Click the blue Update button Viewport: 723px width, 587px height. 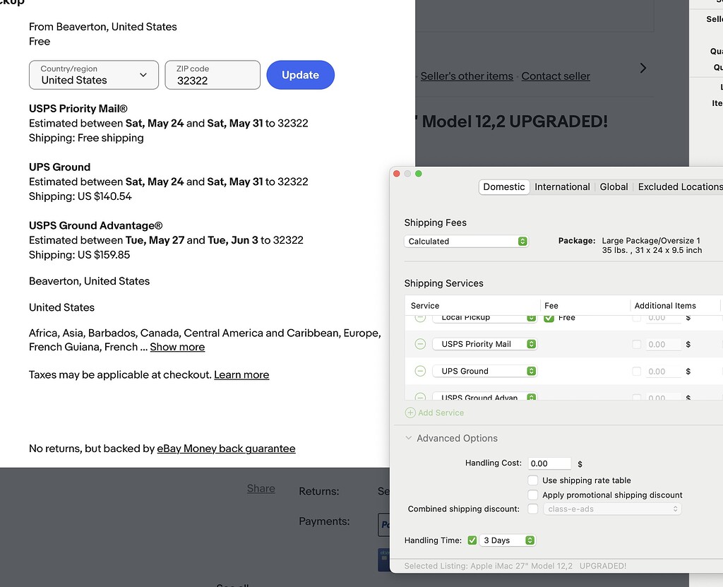pyautogui.click(x=300, y=75)
